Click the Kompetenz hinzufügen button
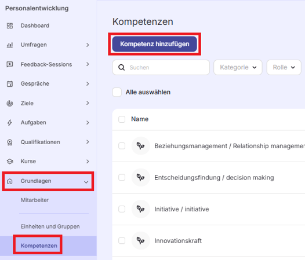This screenshot has width=305, height=260. pos(155,44)
